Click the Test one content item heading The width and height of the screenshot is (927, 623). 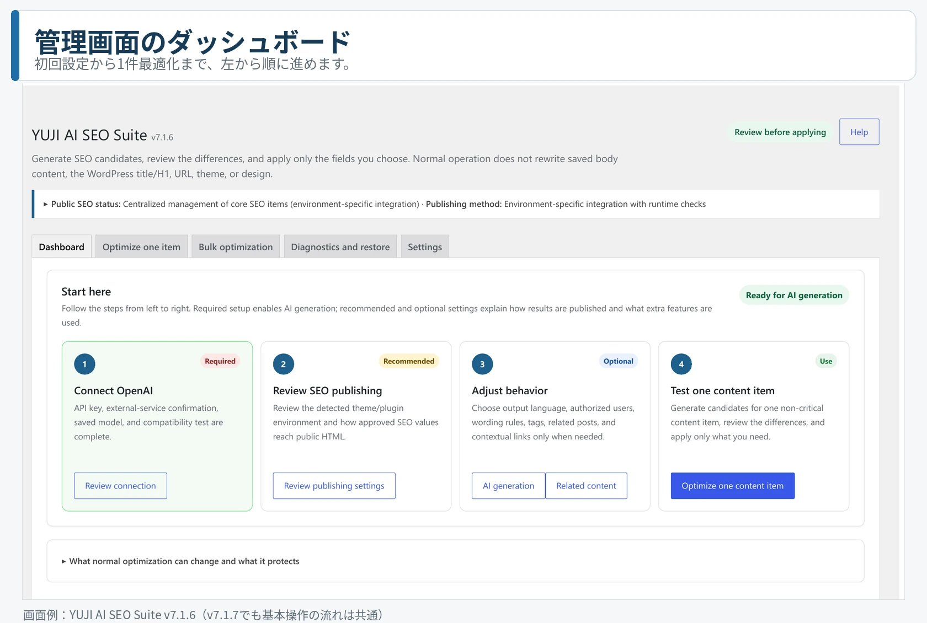(722, 390)
